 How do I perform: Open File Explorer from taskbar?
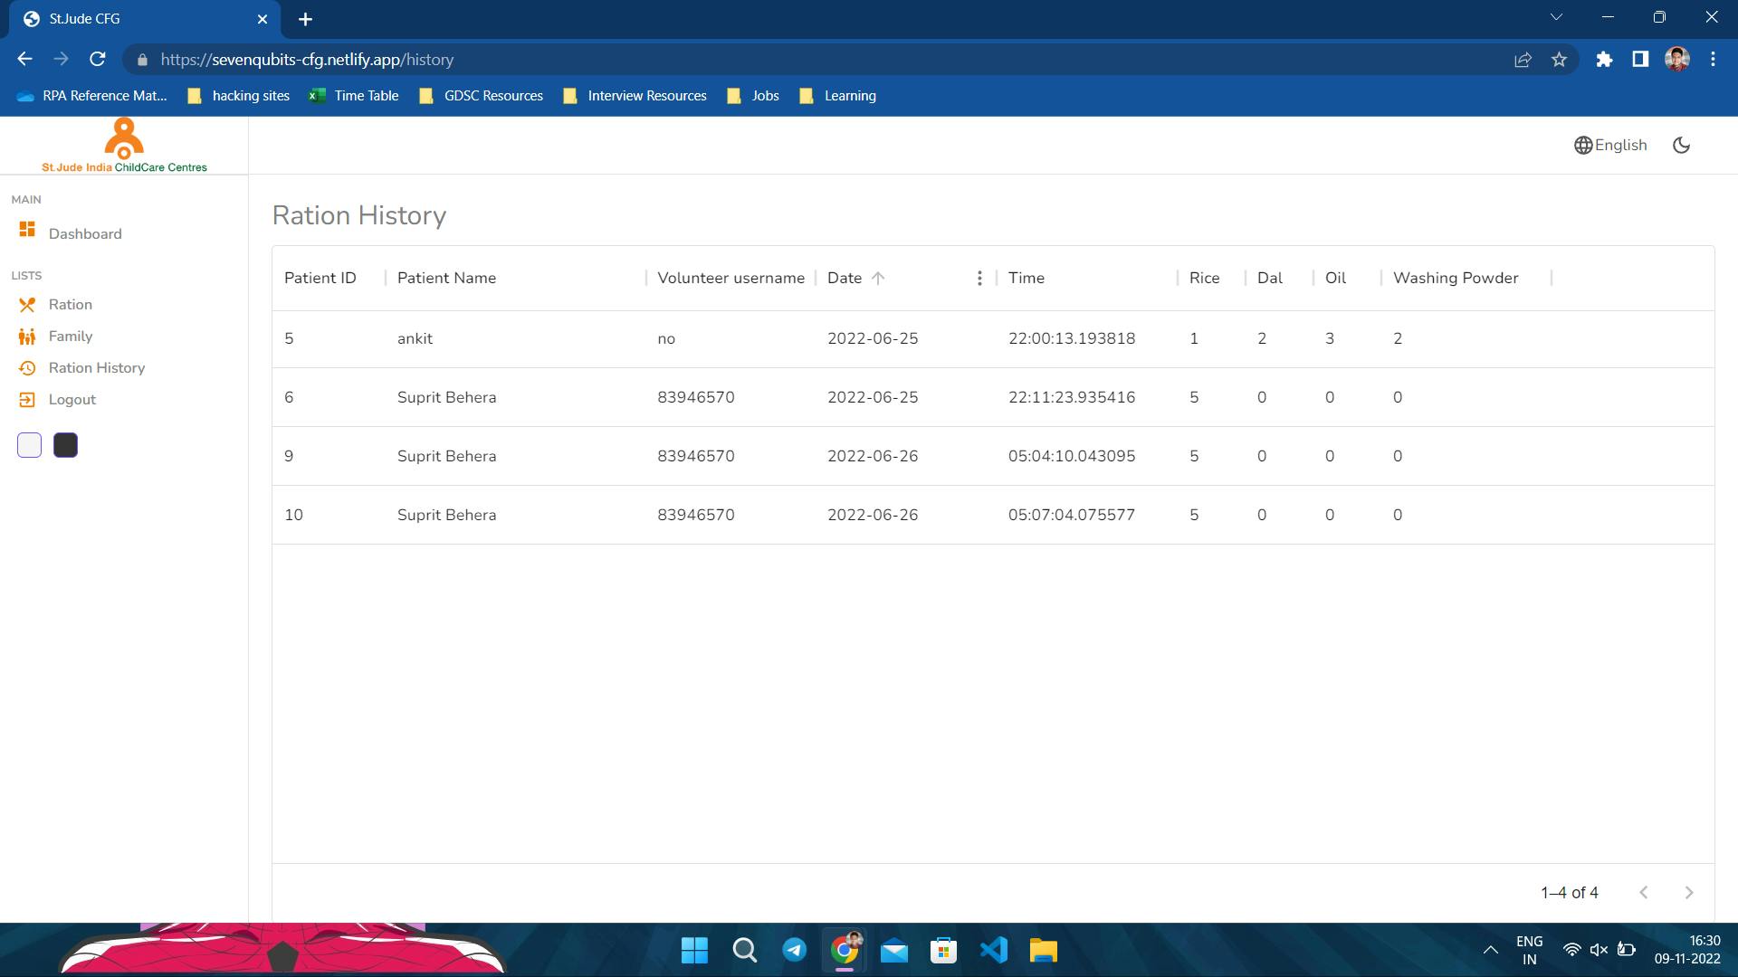point(1043,951)
